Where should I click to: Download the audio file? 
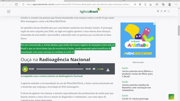tap(108, 70)
